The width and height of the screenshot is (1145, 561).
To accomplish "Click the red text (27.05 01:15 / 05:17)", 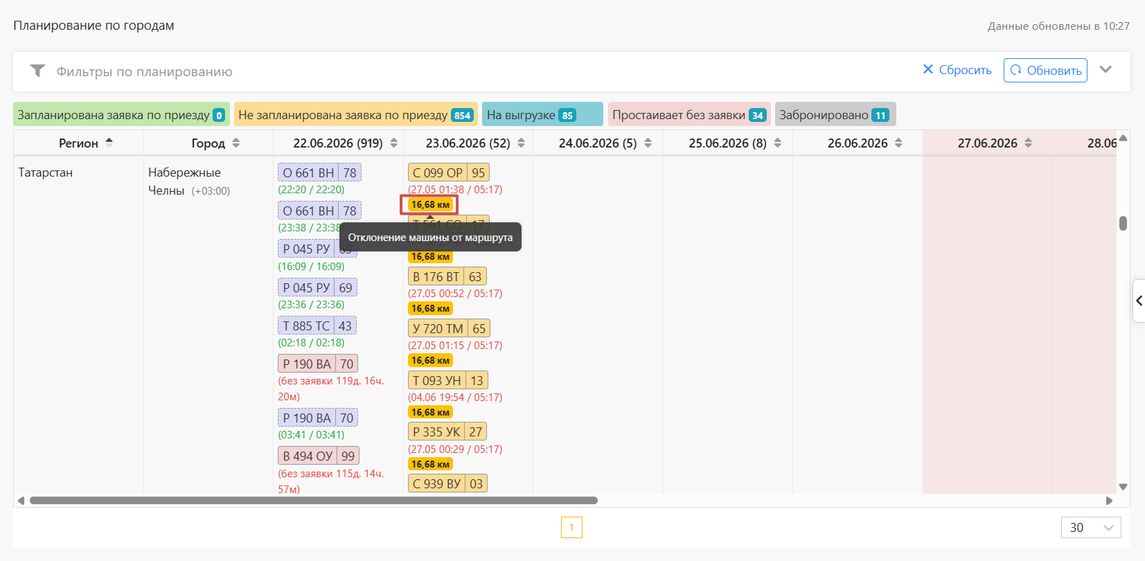I will 455,346.
